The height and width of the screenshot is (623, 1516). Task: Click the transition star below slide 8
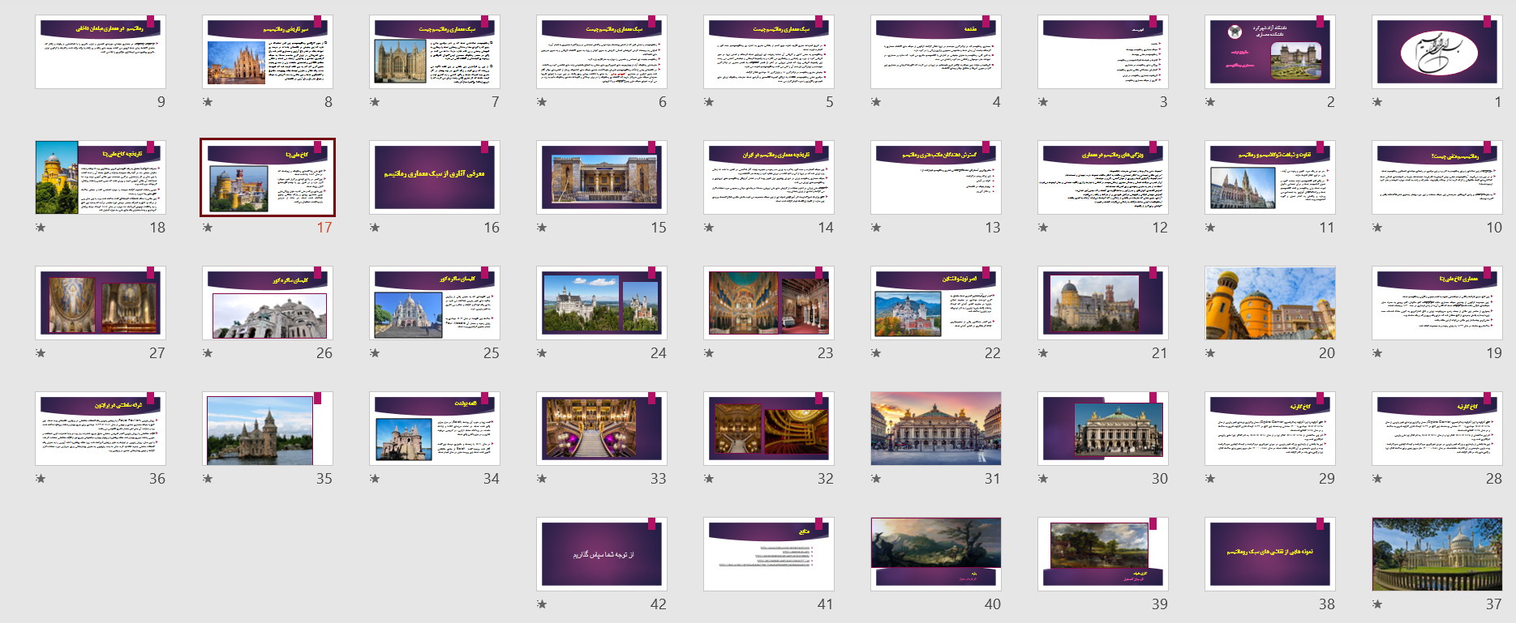(208, 102)
